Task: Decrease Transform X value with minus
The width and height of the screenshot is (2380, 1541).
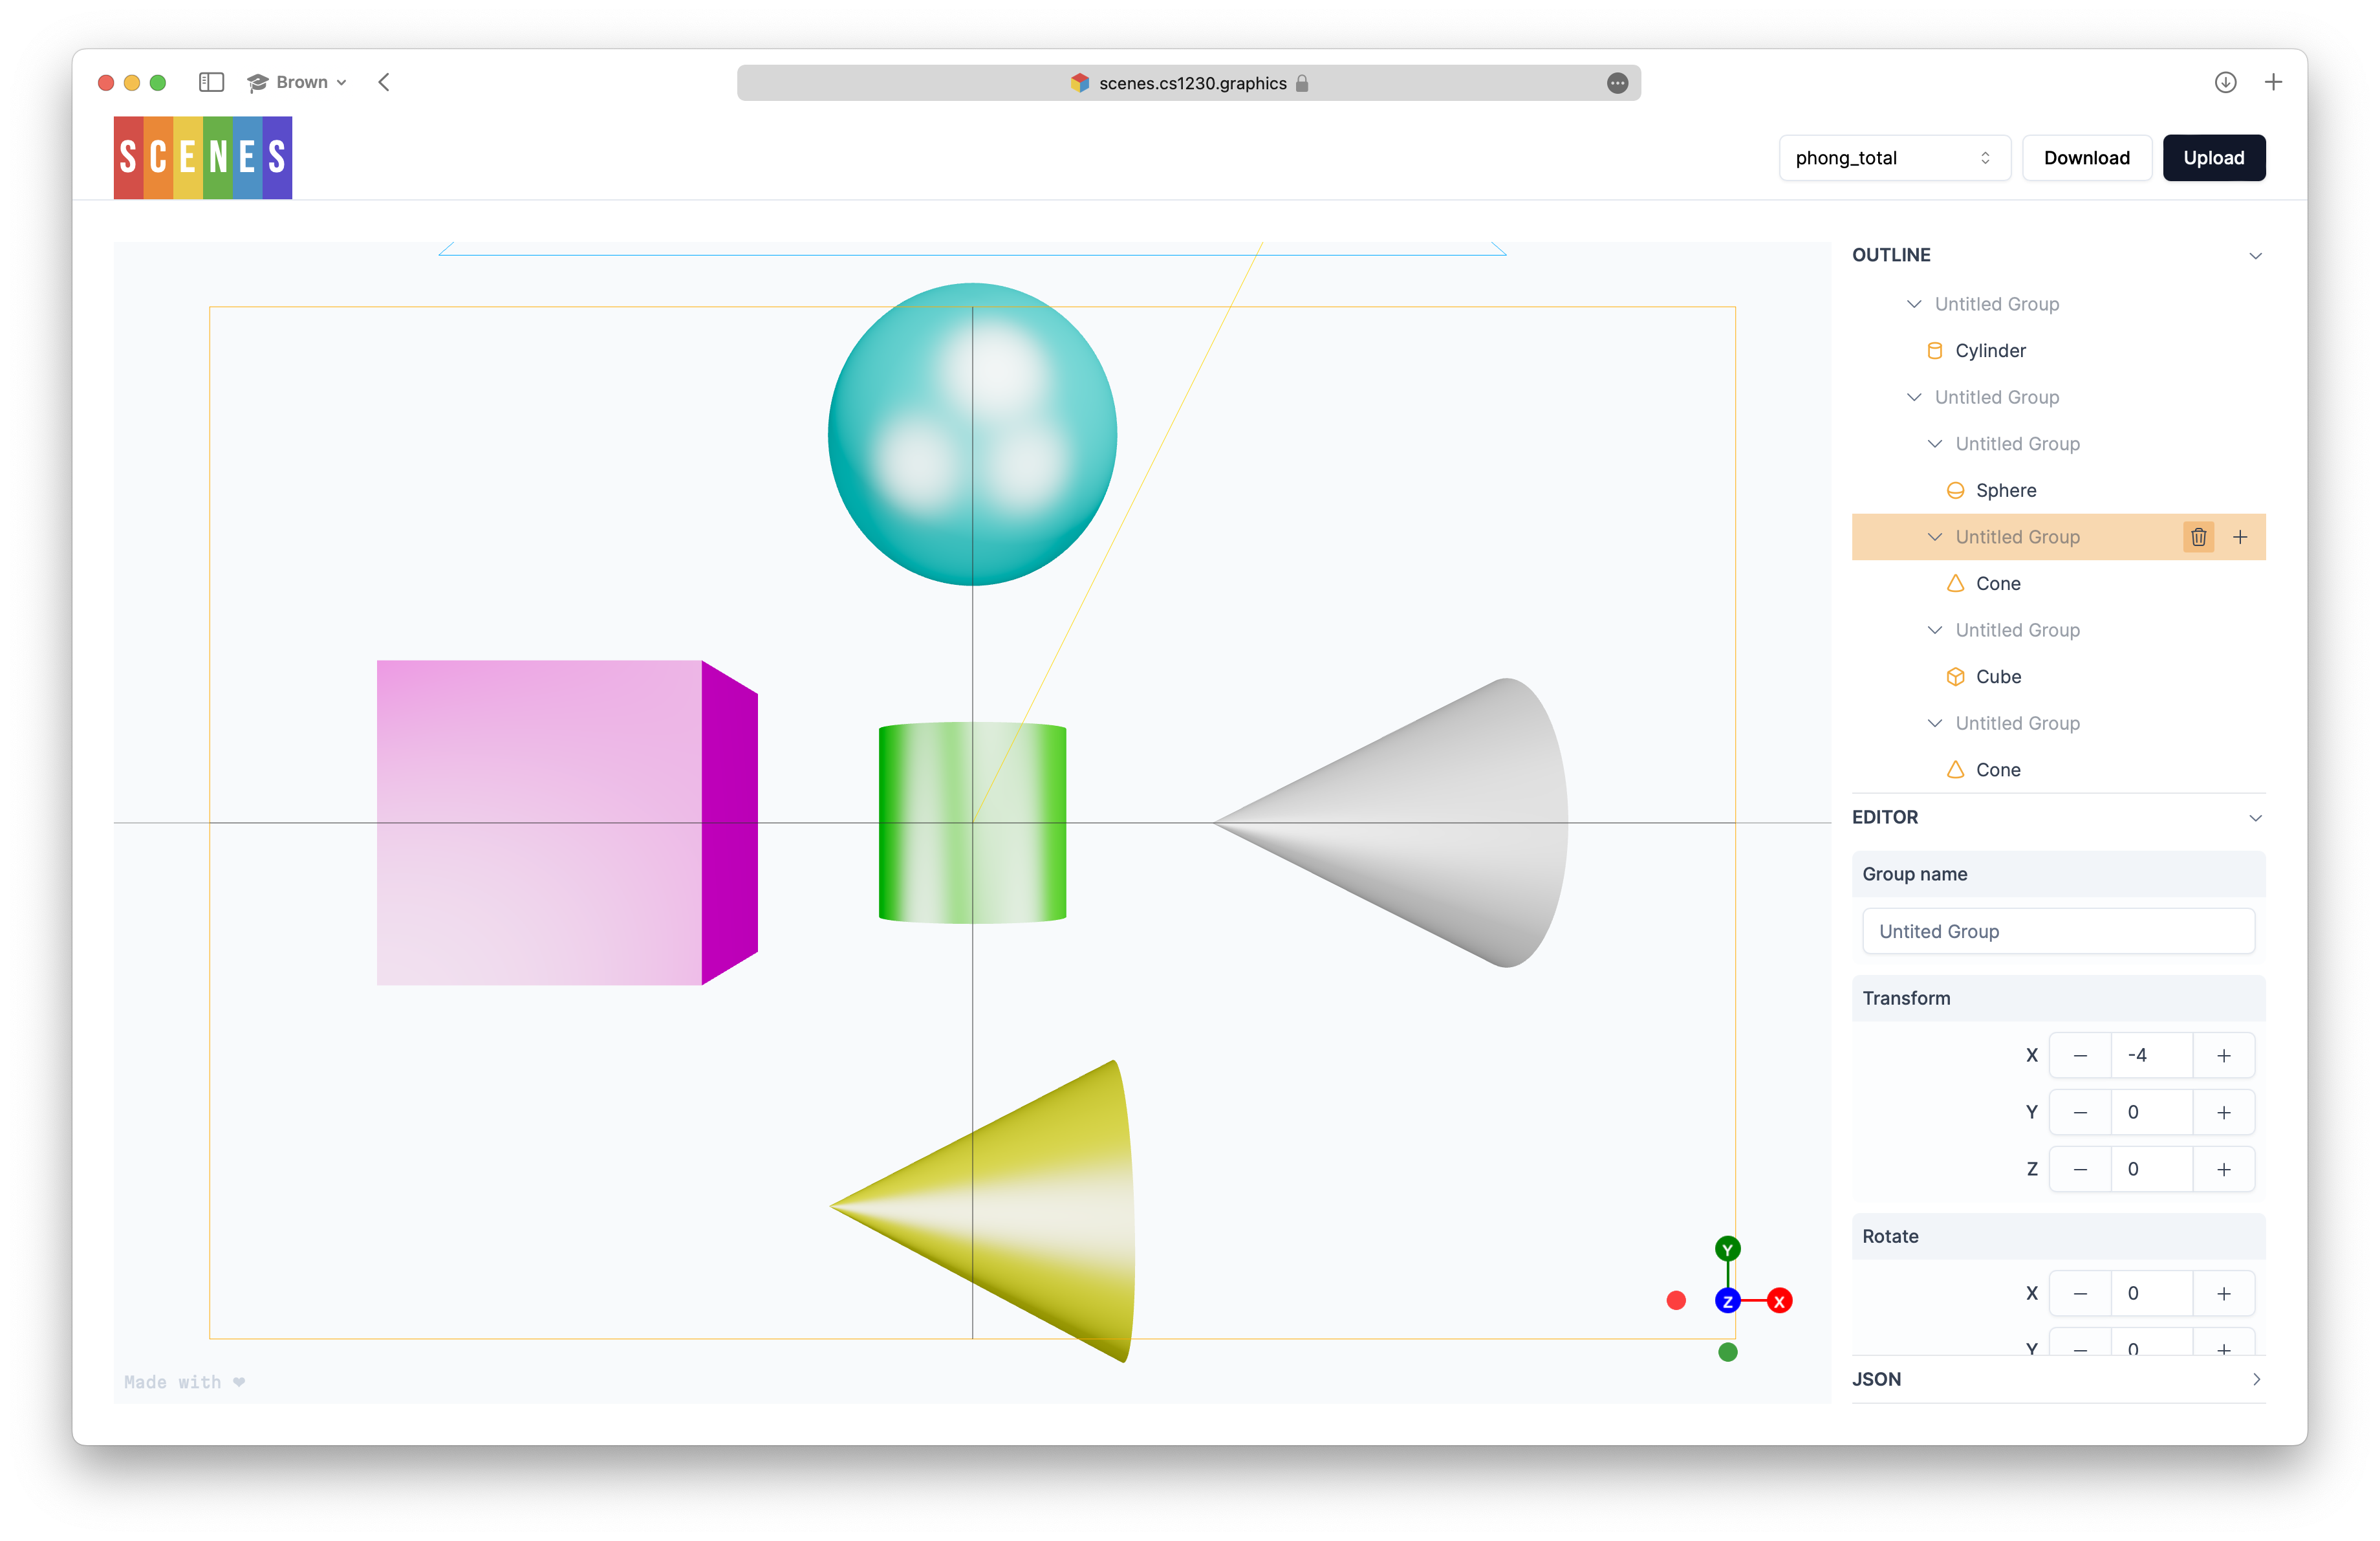Action: [2080, 1056]
